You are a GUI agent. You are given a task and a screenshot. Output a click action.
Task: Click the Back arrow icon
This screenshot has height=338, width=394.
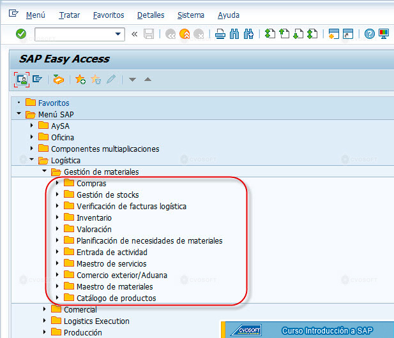(170, 34)
